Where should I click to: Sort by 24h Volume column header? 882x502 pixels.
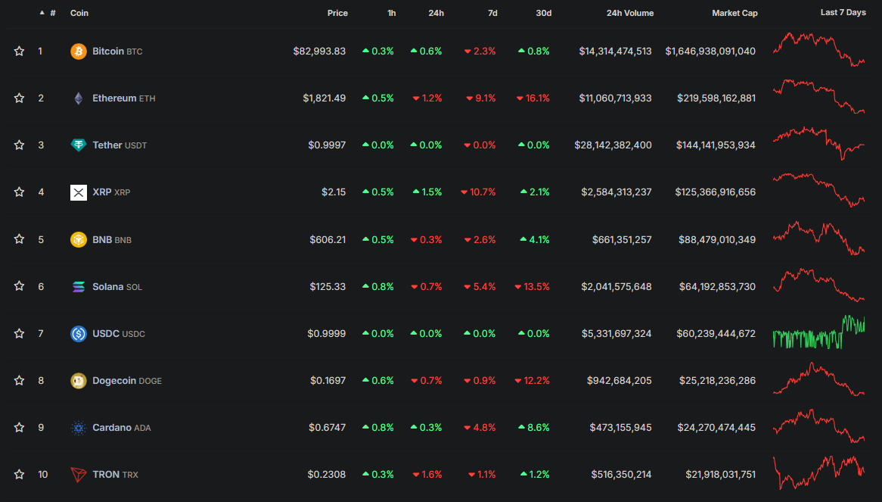630,13
